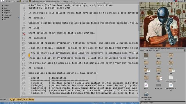Switch to the vintage.py tab

[82, 3]
